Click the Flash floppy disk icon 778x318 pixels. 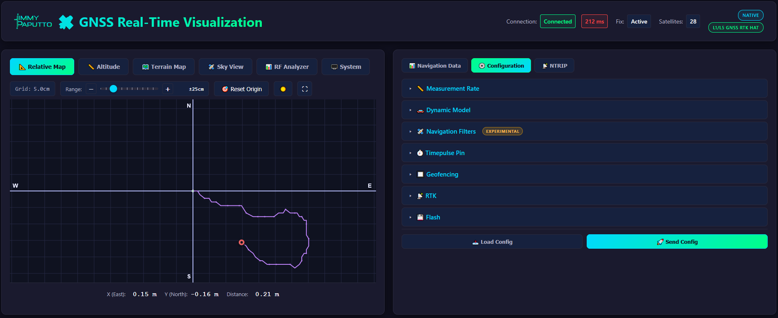[420, 217]
